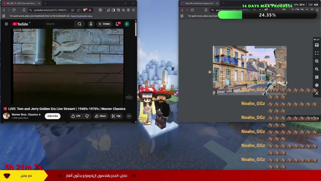Click Import bookmarks now link
This screenshot has width=321, height=181.
(82, 16)
